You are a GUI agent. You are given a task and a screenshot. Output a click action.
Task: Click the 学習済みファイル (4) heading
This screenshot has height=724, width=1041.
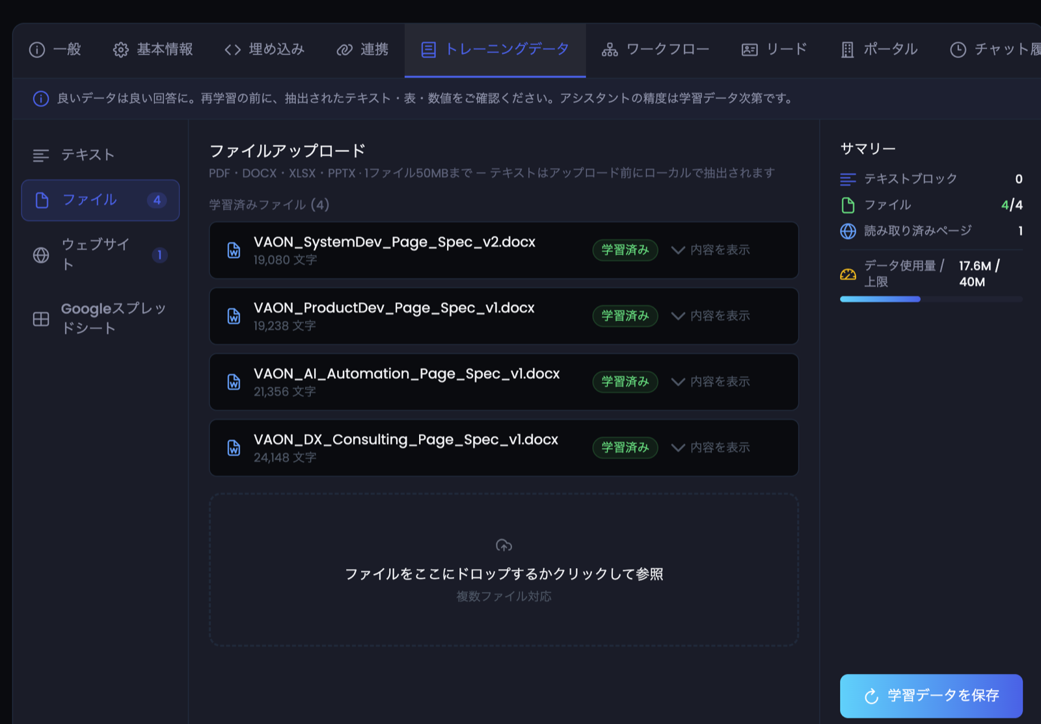coord(269,205)
